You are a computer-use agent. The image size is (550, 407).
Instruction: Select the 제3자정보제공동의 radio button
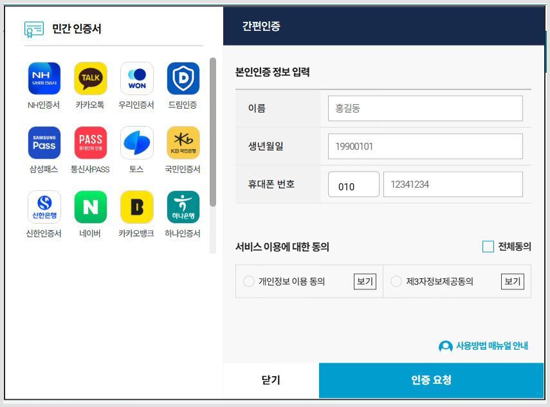point(396,282)
